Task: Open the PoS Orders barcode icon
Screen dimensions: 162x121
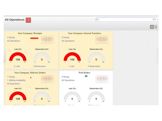Action: pyautogui.click(x=102, y=79)
